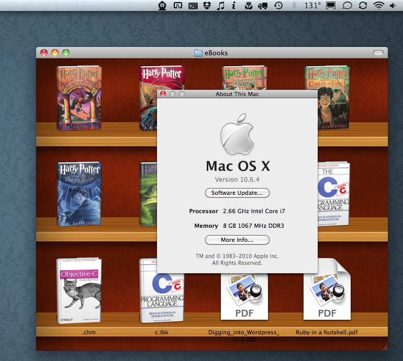This screenshot has height=361, width=403.
Task: Select the second-shelf C Programming Language book
Action: 333,194
